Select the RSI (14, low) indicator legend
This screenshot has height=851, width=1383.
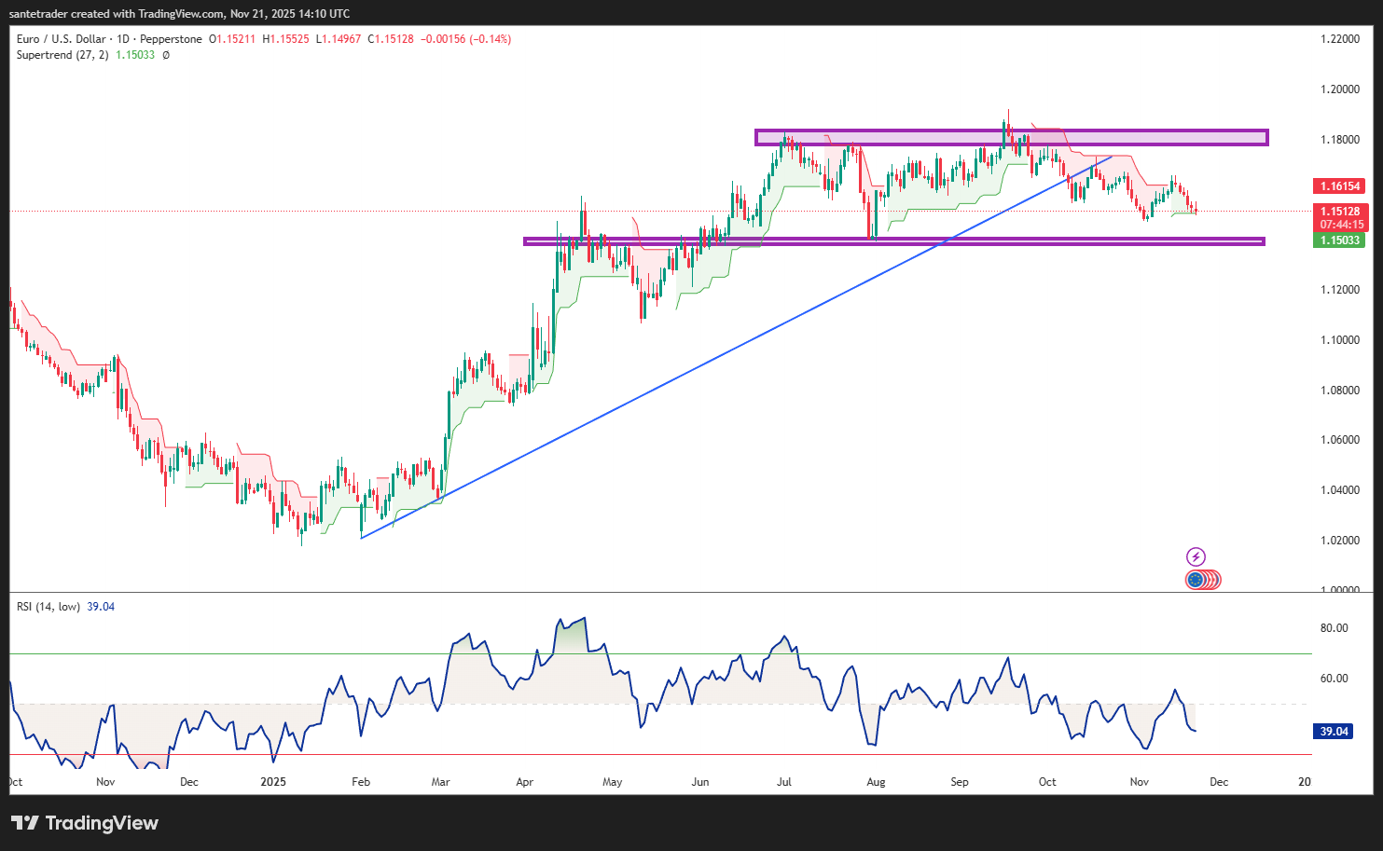coord(48,607)
